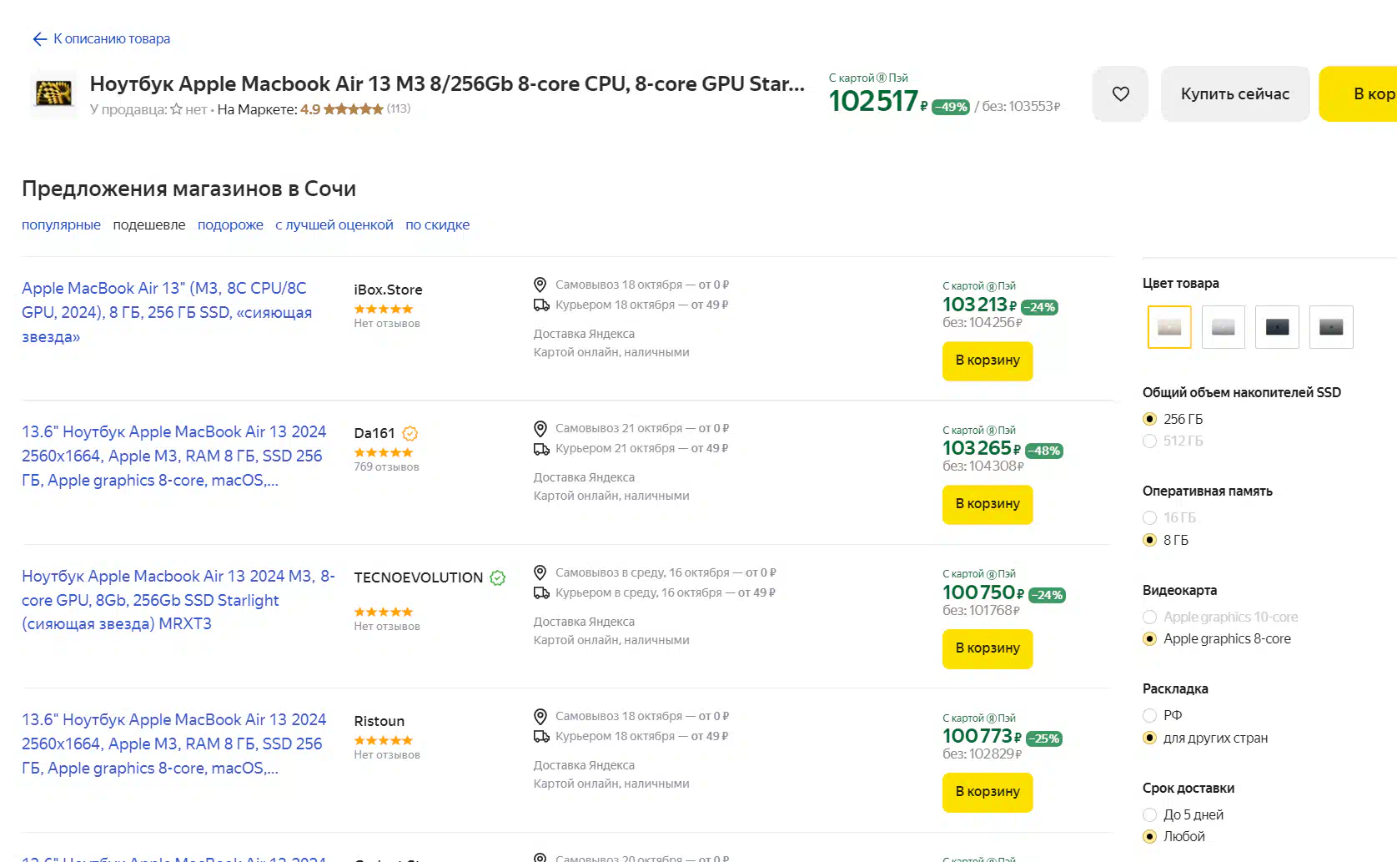1397x862 pixels.
Task: Add Ristoun offer to cart
Action: pyautogui.click(x=987, y=792)
